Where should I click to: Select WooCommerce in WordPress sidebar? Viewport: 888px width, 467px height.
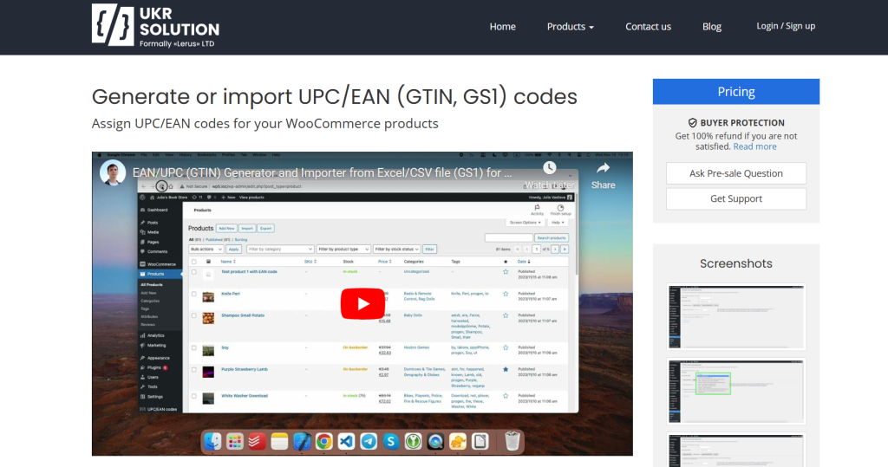click(160, 264)
